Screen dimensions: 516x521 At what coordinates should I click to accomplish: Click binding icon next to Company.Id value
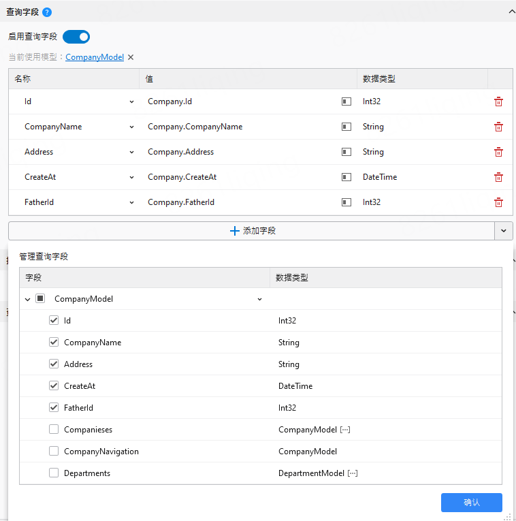(x=346, y=101)
